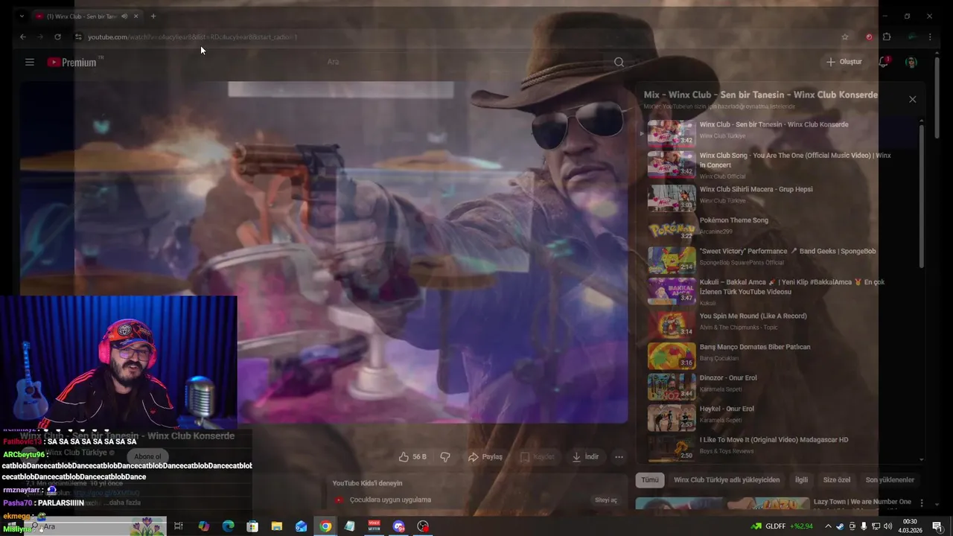
Task: Click the playlist panel scrollbar
Action: coord(921,195)
